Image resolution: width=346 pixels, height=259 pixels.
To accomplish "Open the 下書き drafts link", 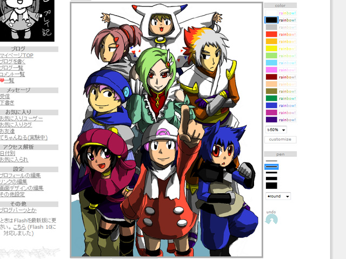I will (7, 103).
